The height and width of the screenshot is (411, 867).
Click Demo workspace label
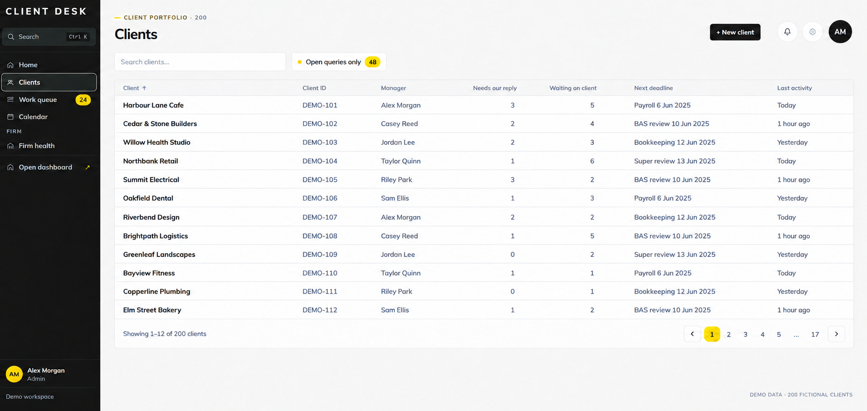click(30, 397)
